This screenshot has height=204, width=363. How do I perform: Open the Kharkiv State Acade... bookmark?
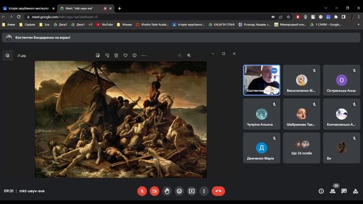point(152,24)
